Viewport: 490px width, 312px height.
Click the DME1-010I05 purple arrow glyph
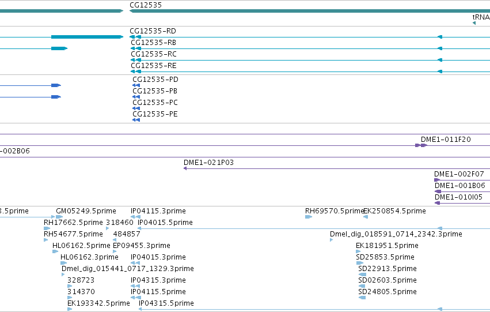tap(438, 203)
